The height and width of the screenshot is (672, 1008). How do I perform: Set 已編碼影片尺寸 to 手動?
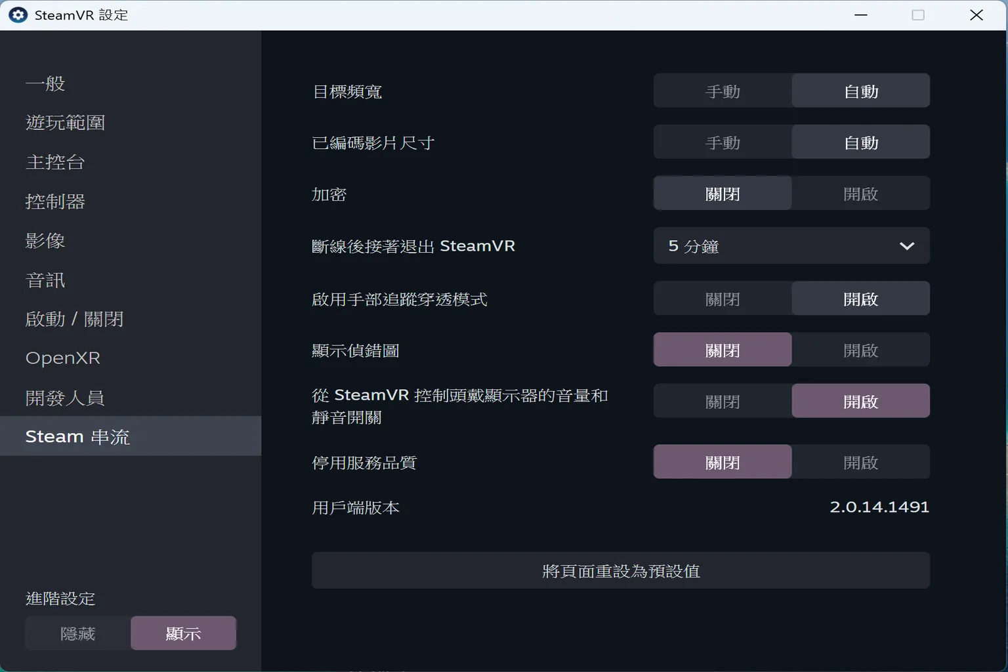click(x=722, y=142)
